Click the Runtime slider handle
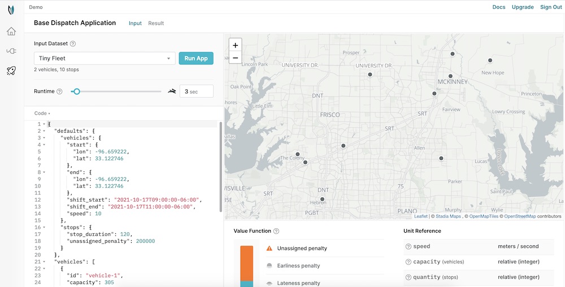 pos(76,92)
